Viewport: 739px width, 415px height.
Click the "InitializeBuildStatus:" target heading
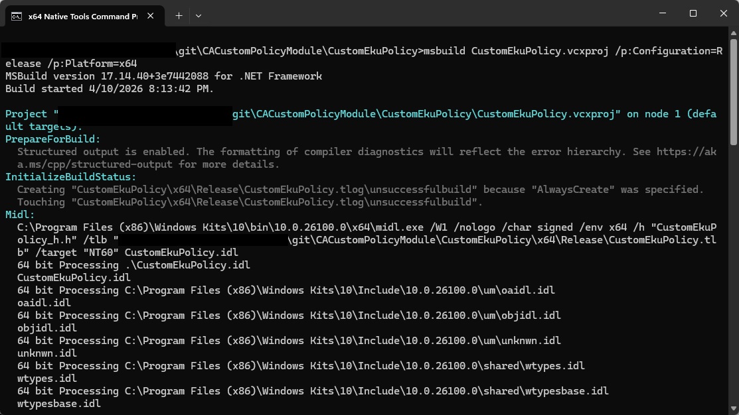point(70,177)
